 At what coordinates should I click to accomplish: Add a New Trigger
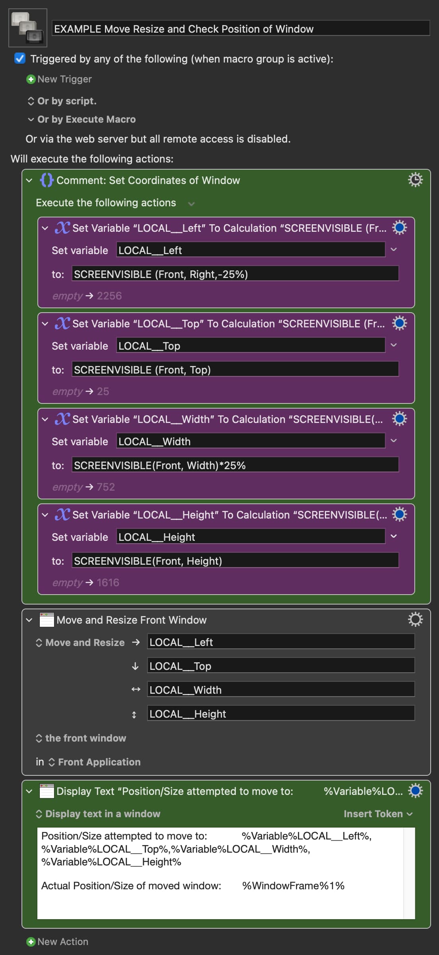59,79
